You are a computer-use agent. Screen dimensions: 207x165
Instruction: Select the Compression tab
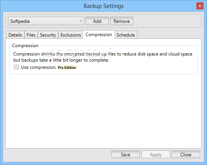[x=99, y=35]
